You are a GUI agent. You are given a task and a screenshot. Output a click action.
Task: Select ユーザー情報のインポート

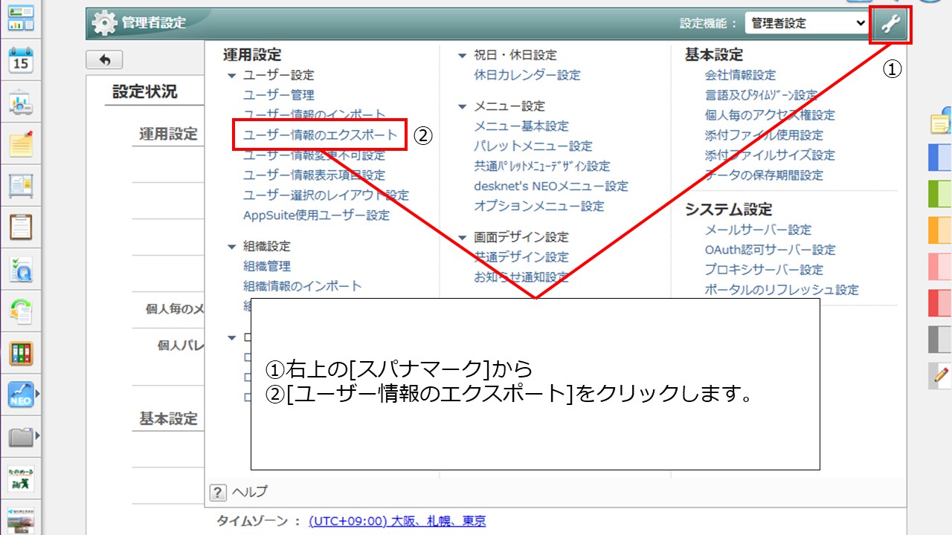pyautogui.click(x=315, y=115)
